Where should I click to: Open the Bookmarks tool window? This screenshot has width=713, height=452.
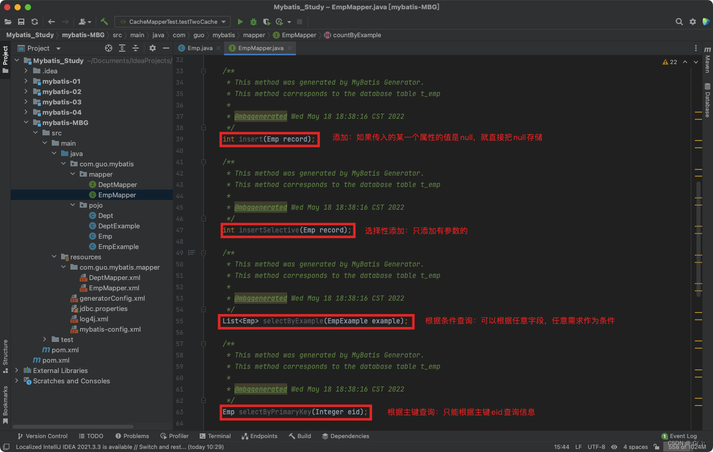[x=5, y=405]
